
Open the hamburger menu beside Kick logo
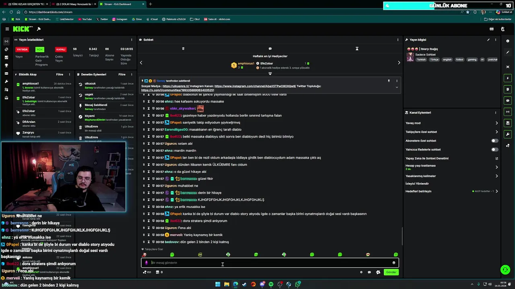coord(7,29)
